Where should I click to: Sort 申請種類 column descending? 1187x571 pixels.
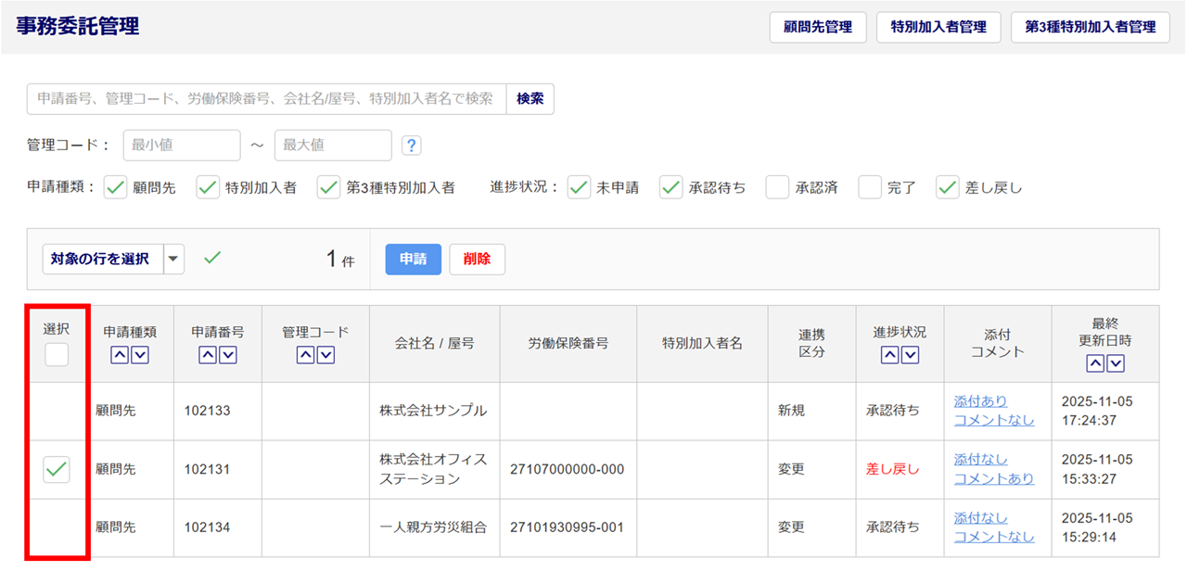tap(140, 355)
